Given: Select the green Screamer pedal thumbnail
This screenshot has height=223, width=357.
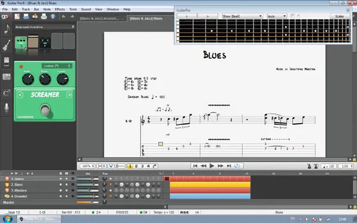Looking at the screenshot, I should click(x=21, y=43).
